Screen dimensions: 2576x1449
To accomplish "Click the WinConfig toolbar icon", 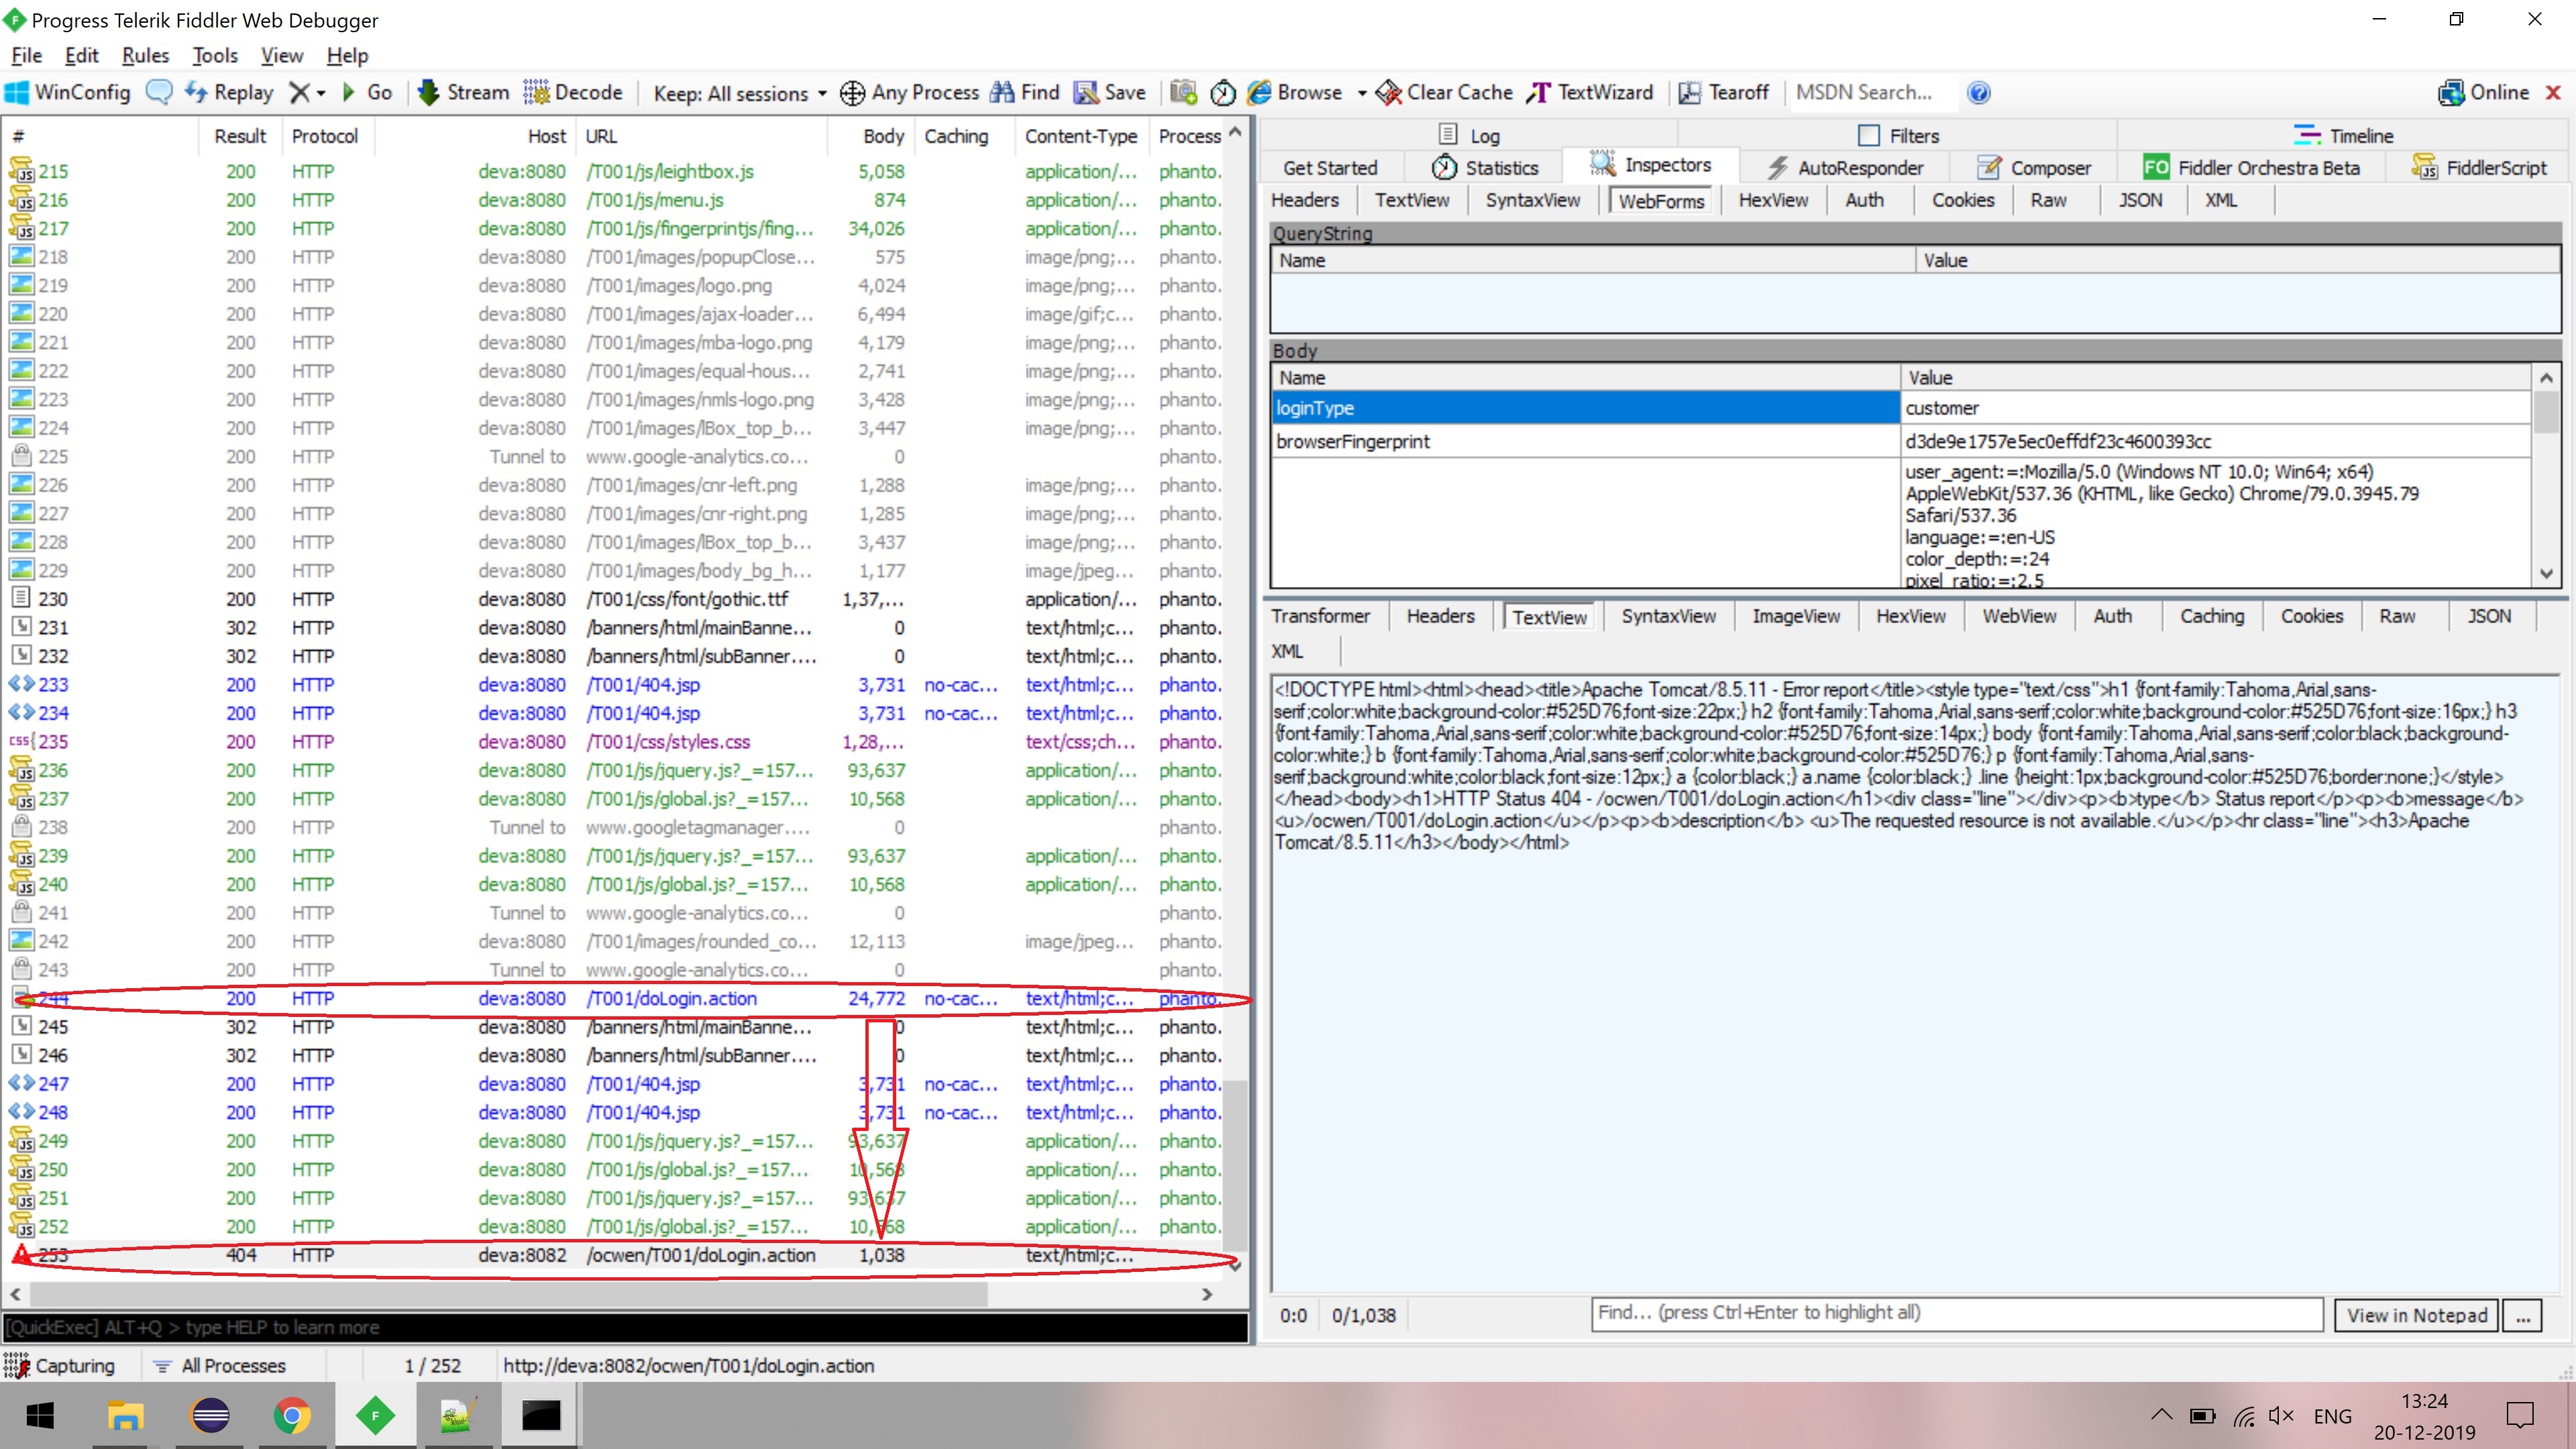I will 18,93.
